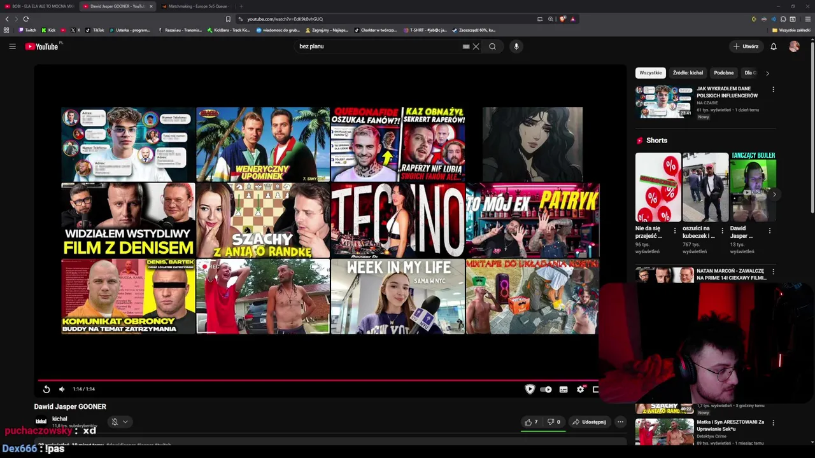The width and height of the screenshot is (815, 458).
Task: Open the Shorts section heading
Action: tap(652, 141)
